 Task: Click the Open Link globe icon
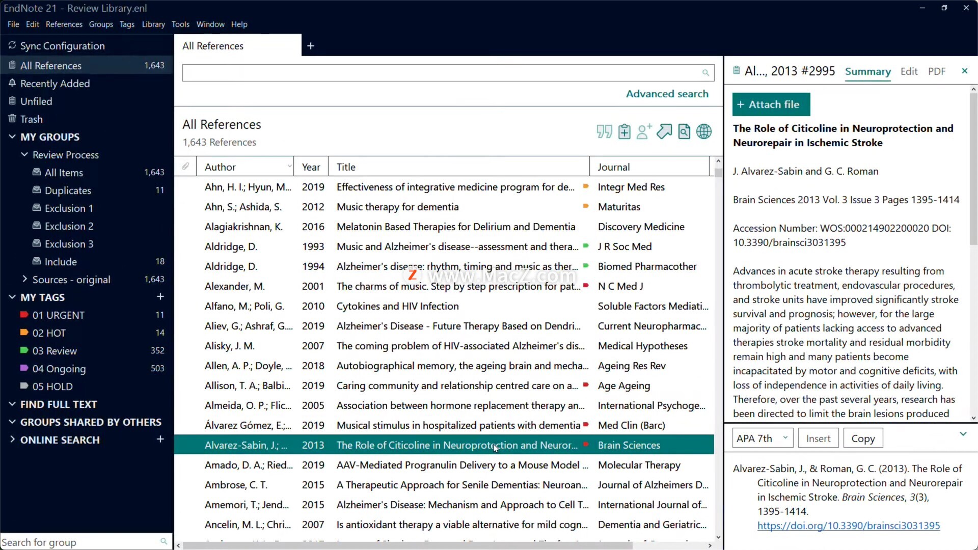(x=704, y=132)
